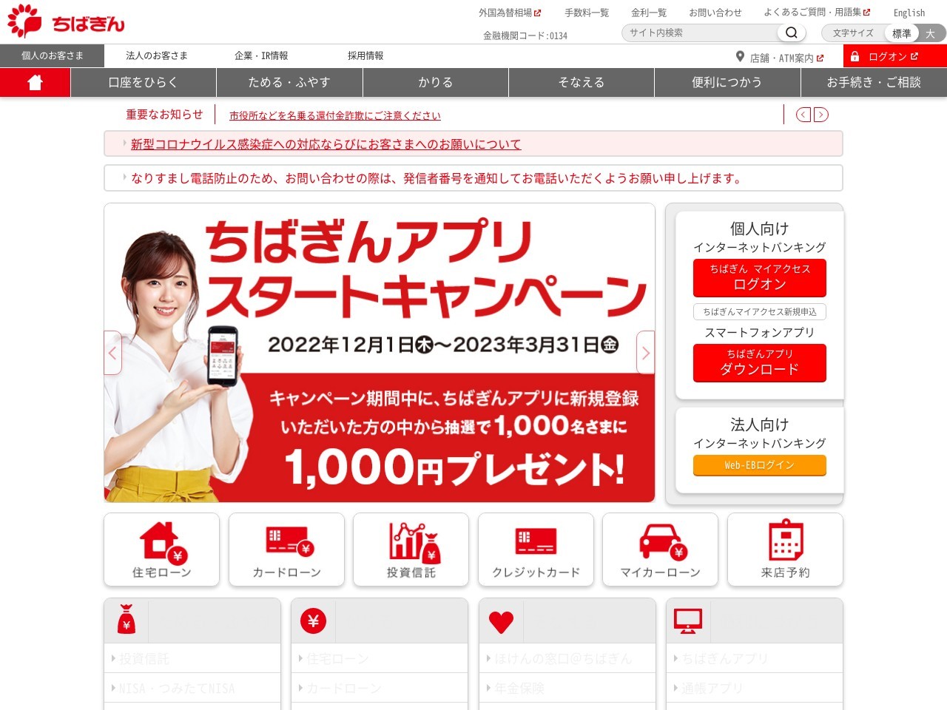The image size is (947, 710).
Task: Open the campaign banner image
Action: coord(380,353)
